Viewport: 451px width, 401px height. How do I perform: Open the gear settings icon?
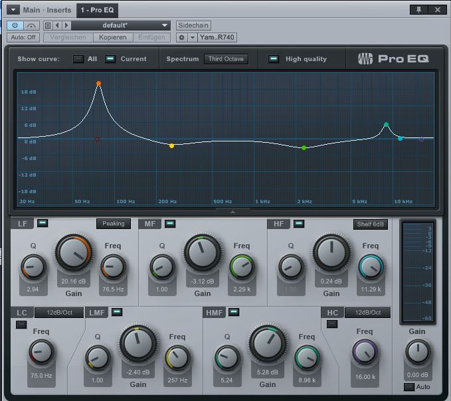(x=182, y=37)
